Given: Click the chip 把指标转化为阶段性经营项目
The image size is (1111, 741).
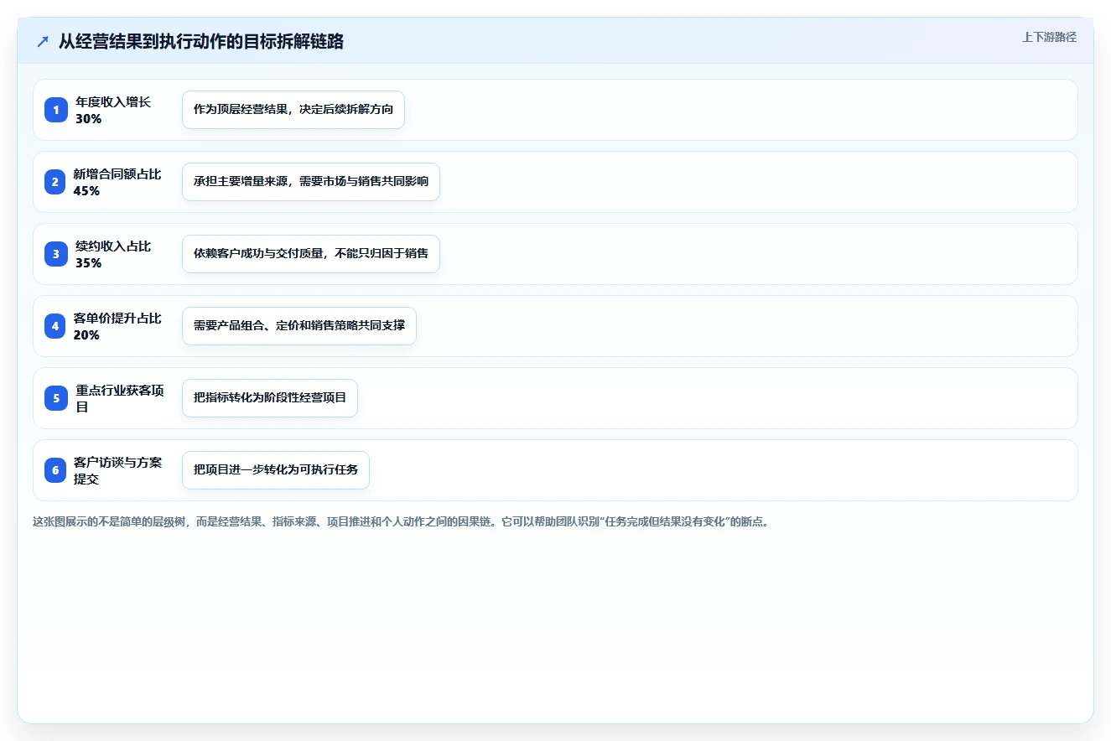Looking at the screenshot, I should [270, 398].
